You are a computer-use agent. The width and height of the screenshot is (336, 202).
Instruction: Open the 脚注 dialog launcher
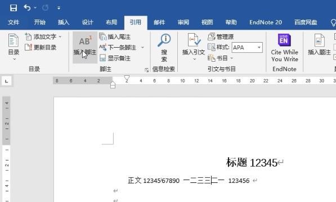146,70
